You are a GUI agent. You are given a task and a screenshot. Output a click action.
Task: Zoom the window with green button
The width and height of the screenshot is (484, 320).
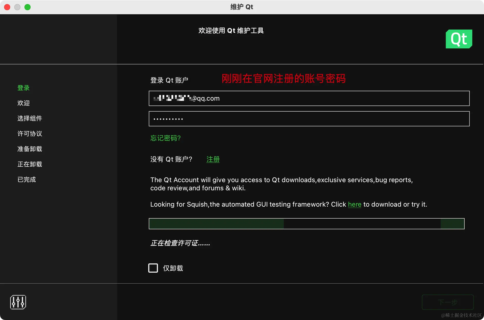(28, 7)
